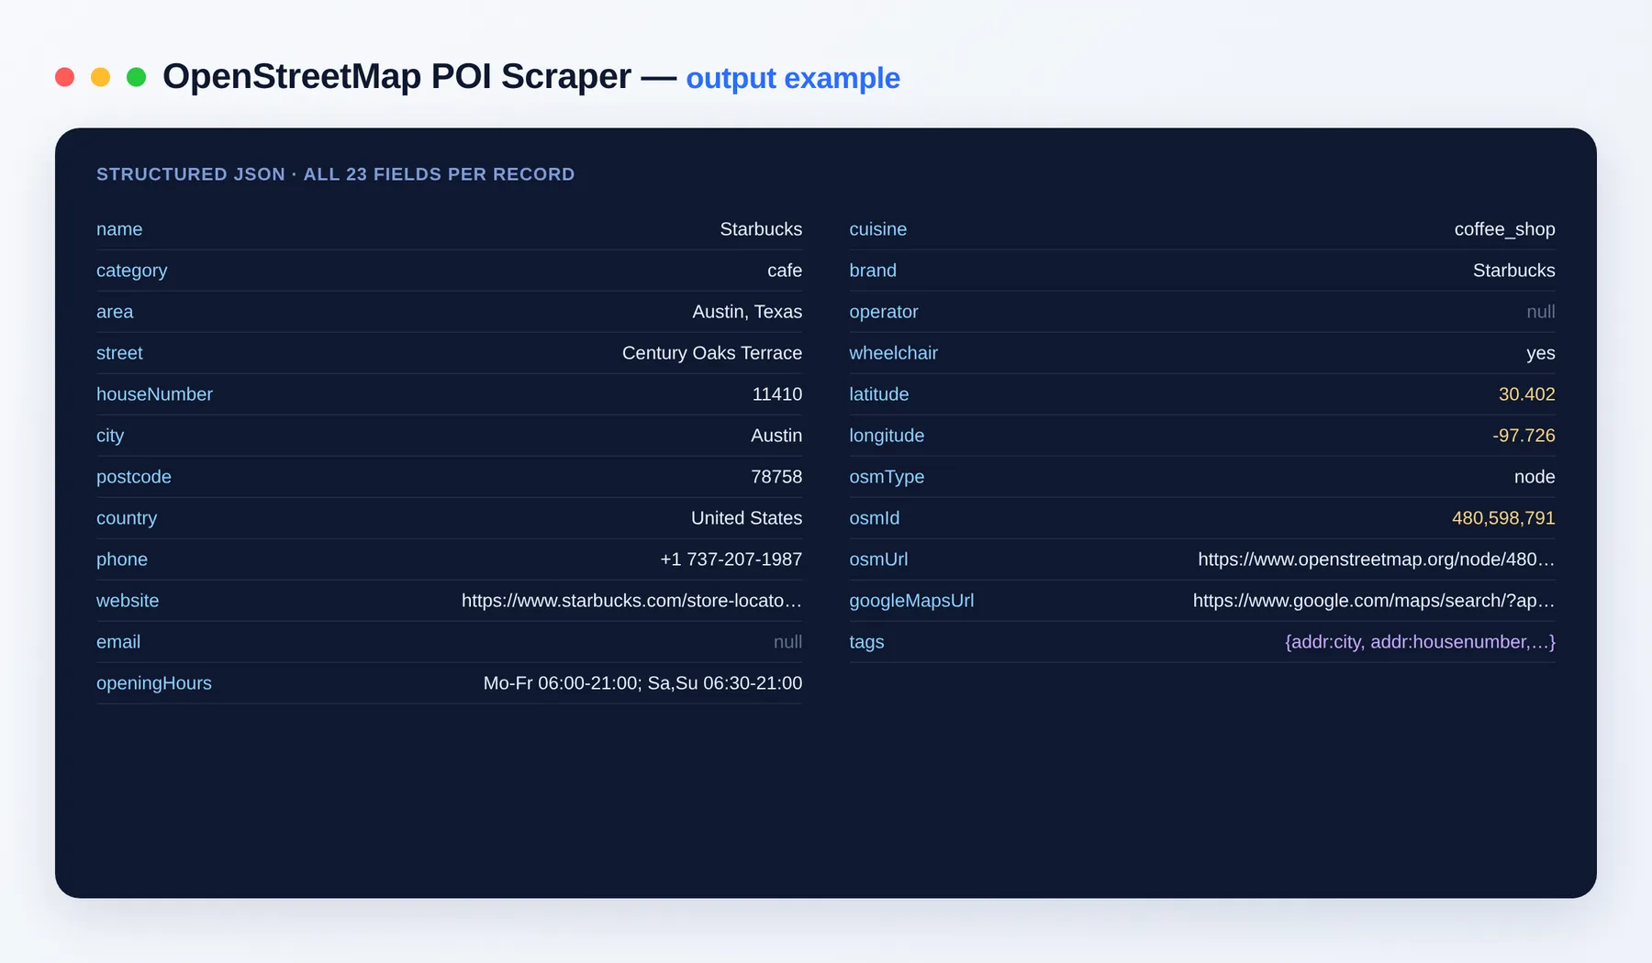Screen dimensions: 1652x963
Task: Select the value 'United States'
Action: (x=746, y=518)
